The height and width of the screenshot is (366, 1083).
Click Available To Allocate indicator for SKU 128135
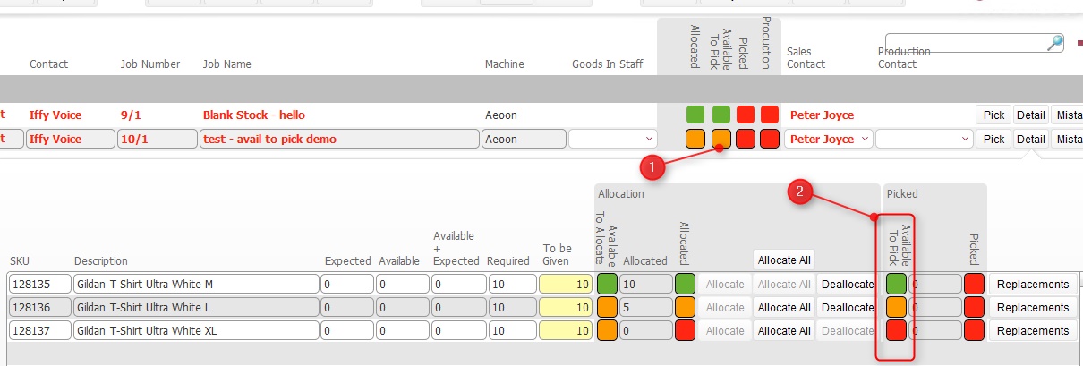(x=607, y=284)
